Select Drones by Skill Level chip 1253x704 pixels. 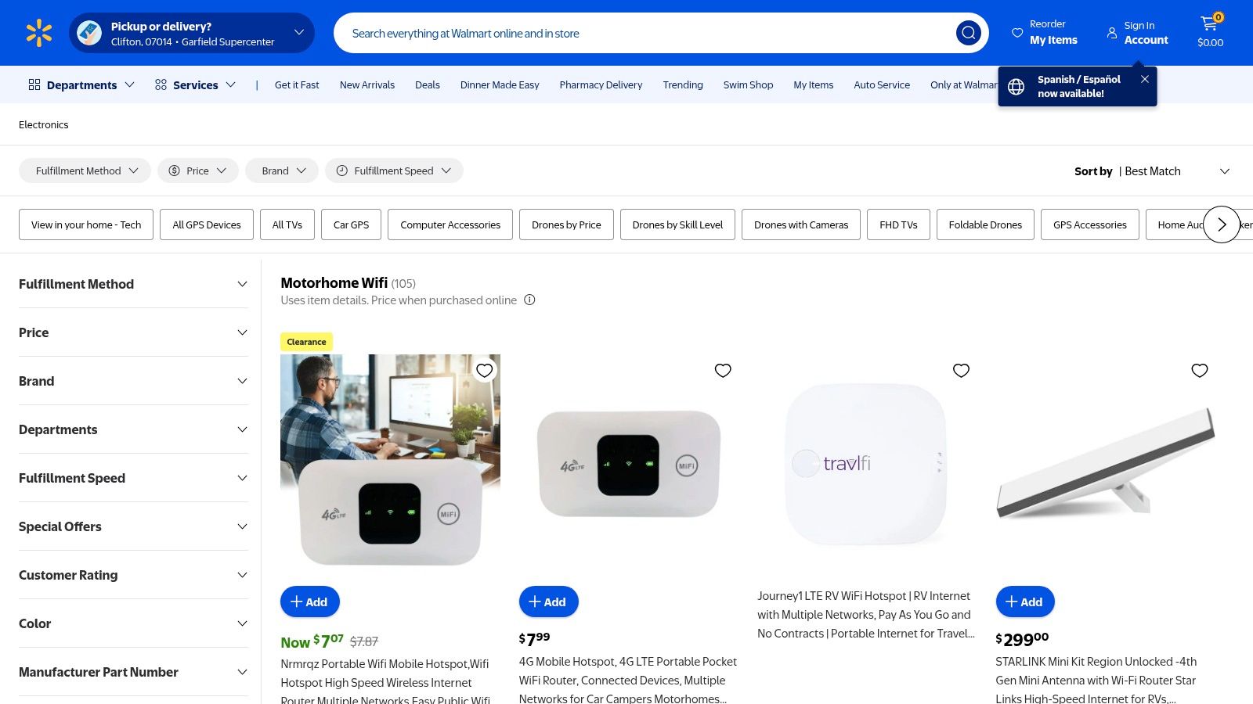[x=677, y=224]
